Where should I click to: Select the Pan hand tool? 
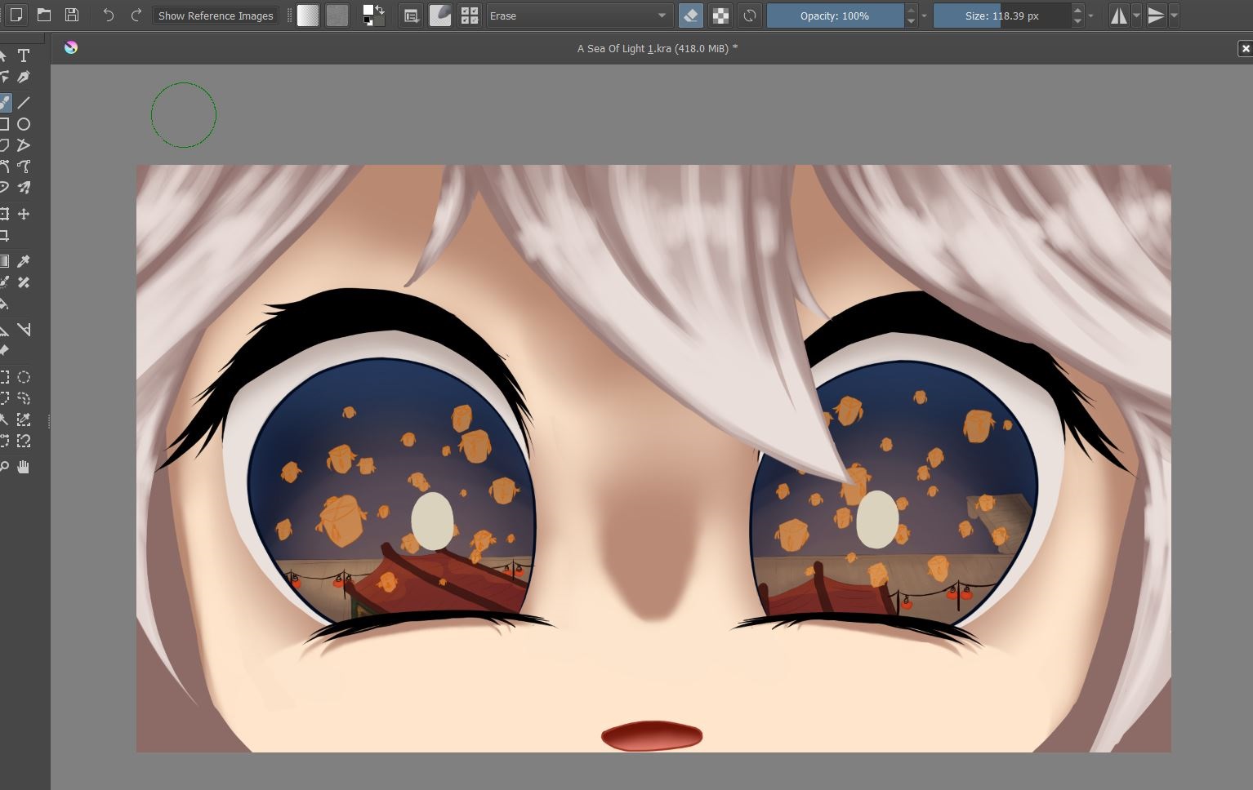[x=24, y=467]
